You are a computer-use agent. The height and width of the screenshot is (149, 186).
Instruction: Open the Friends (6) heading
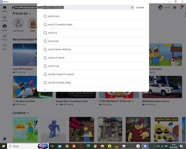[20, 13]
